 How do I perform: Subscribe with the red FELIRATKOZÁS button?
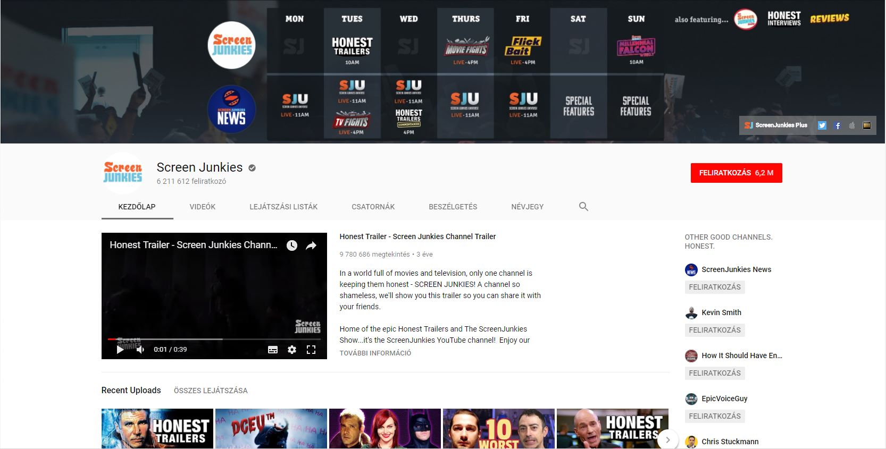point(736,173)
